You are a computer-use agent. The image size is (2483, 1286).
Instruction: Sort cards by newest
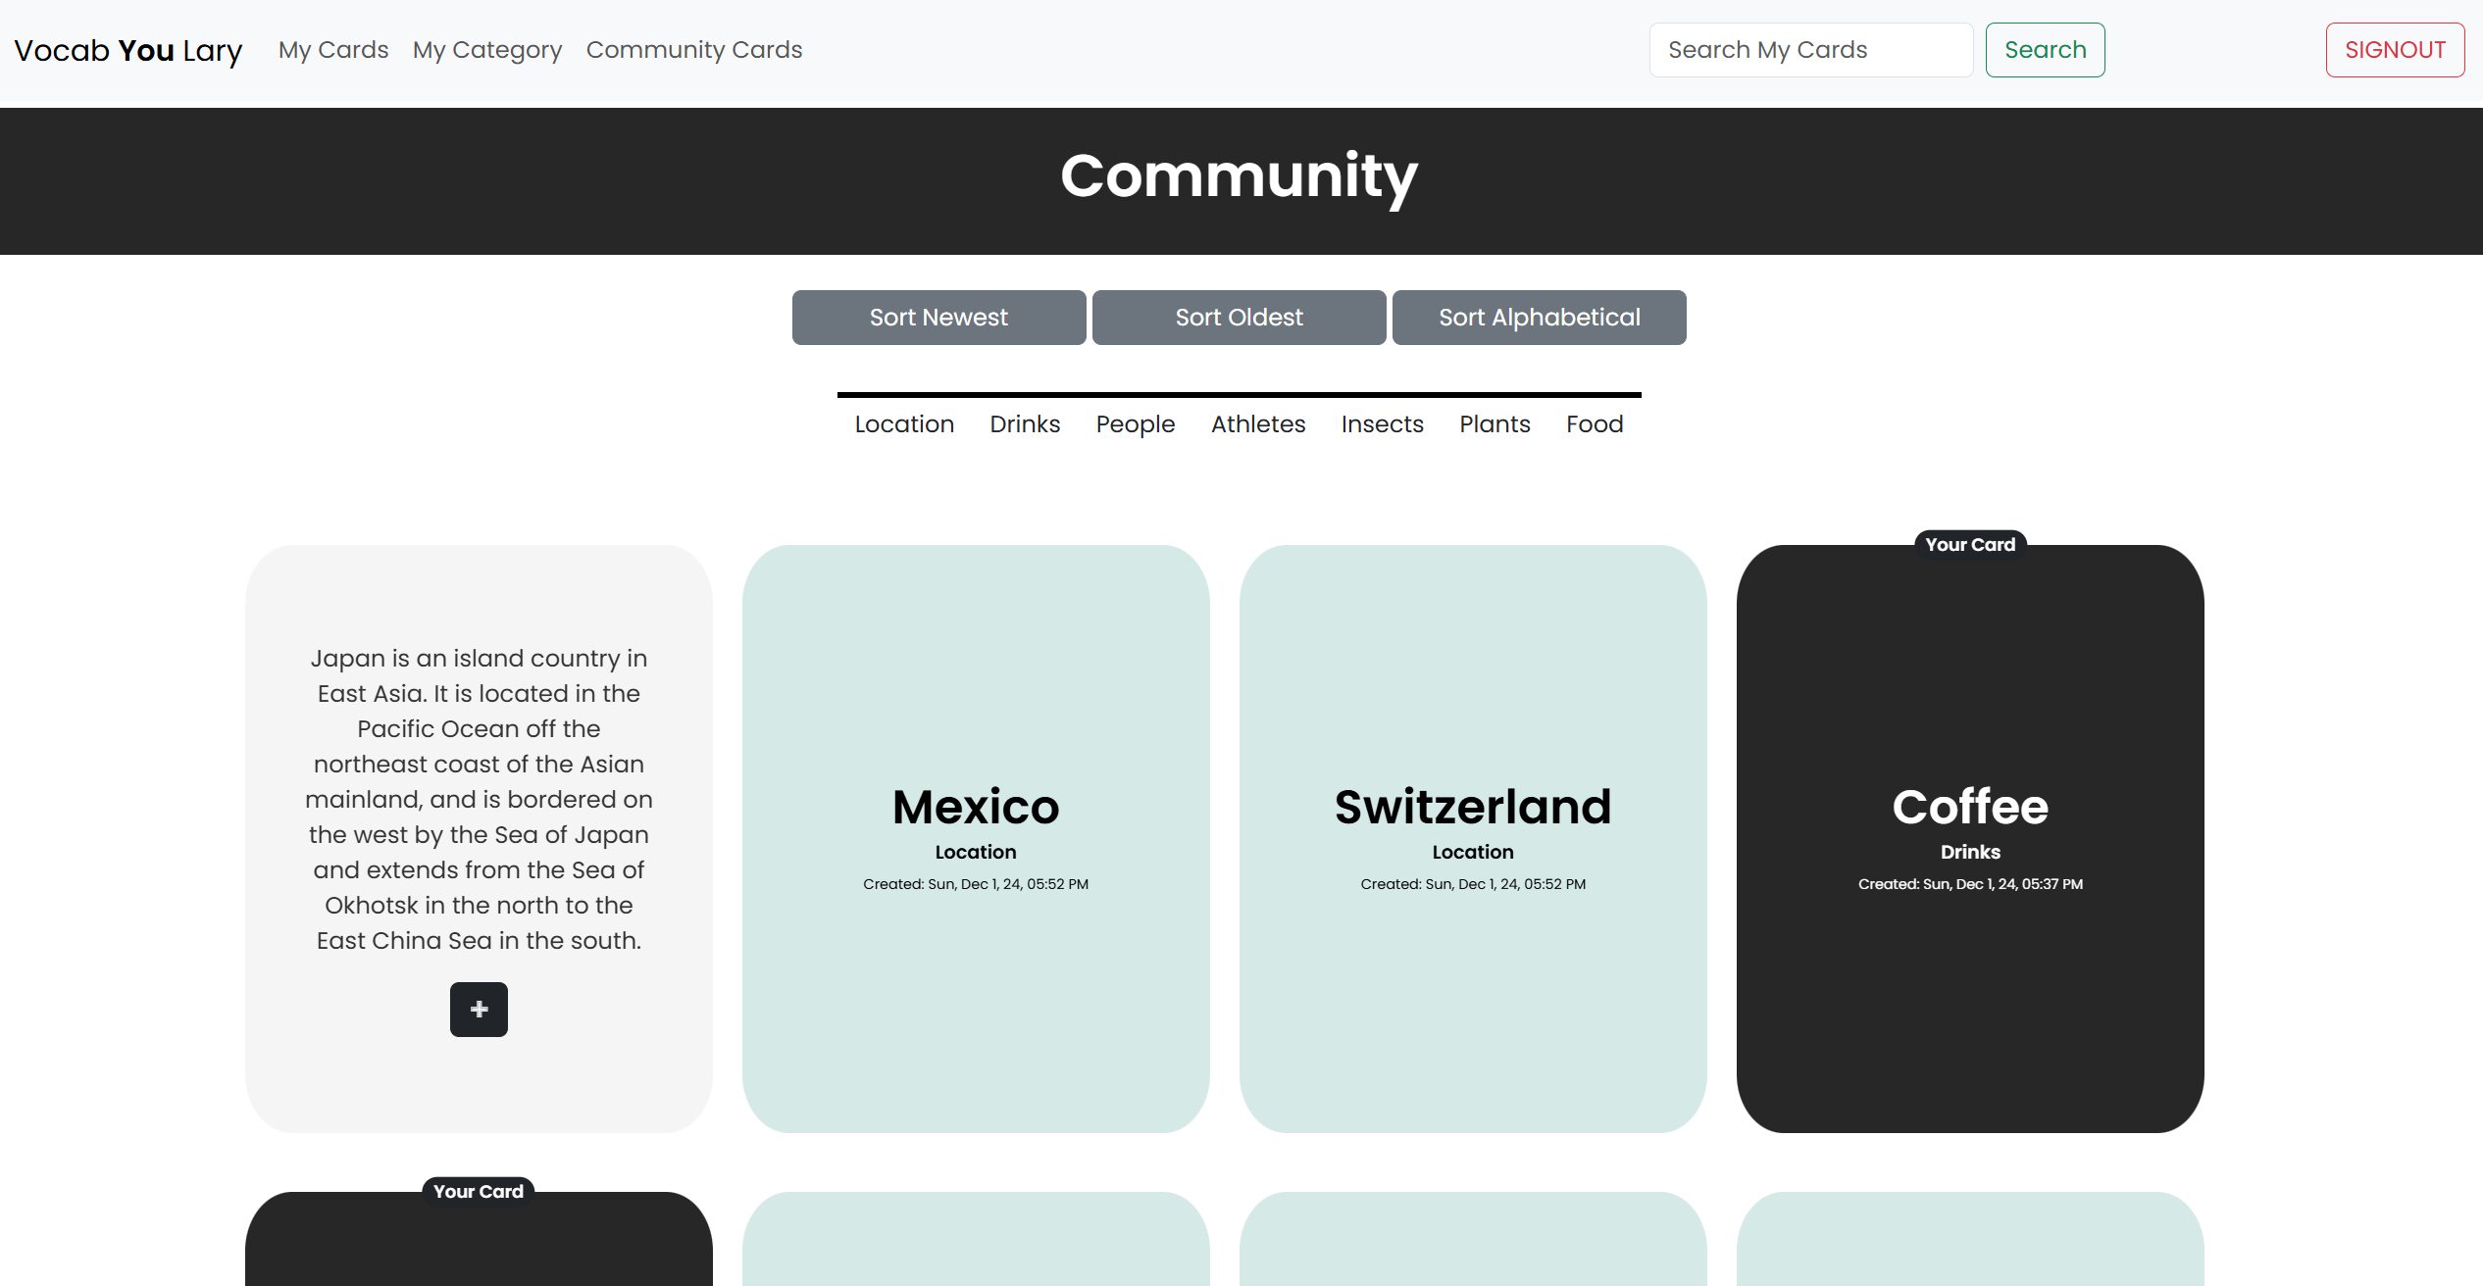(x=938, y=318)
